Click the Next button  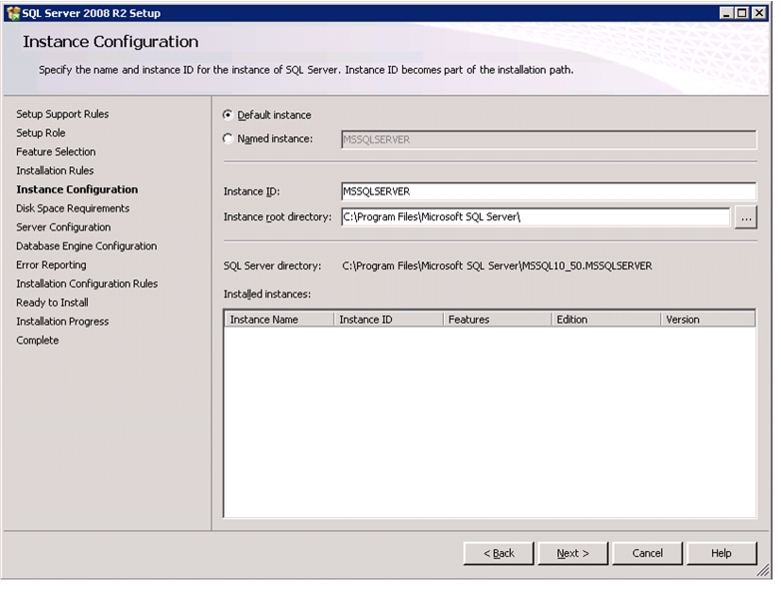pyautogui.click(x=573, y=553)
